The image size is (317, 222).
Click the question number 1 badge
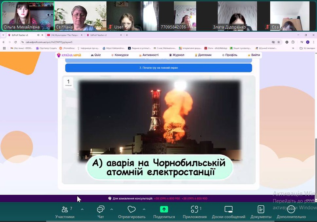68,83
